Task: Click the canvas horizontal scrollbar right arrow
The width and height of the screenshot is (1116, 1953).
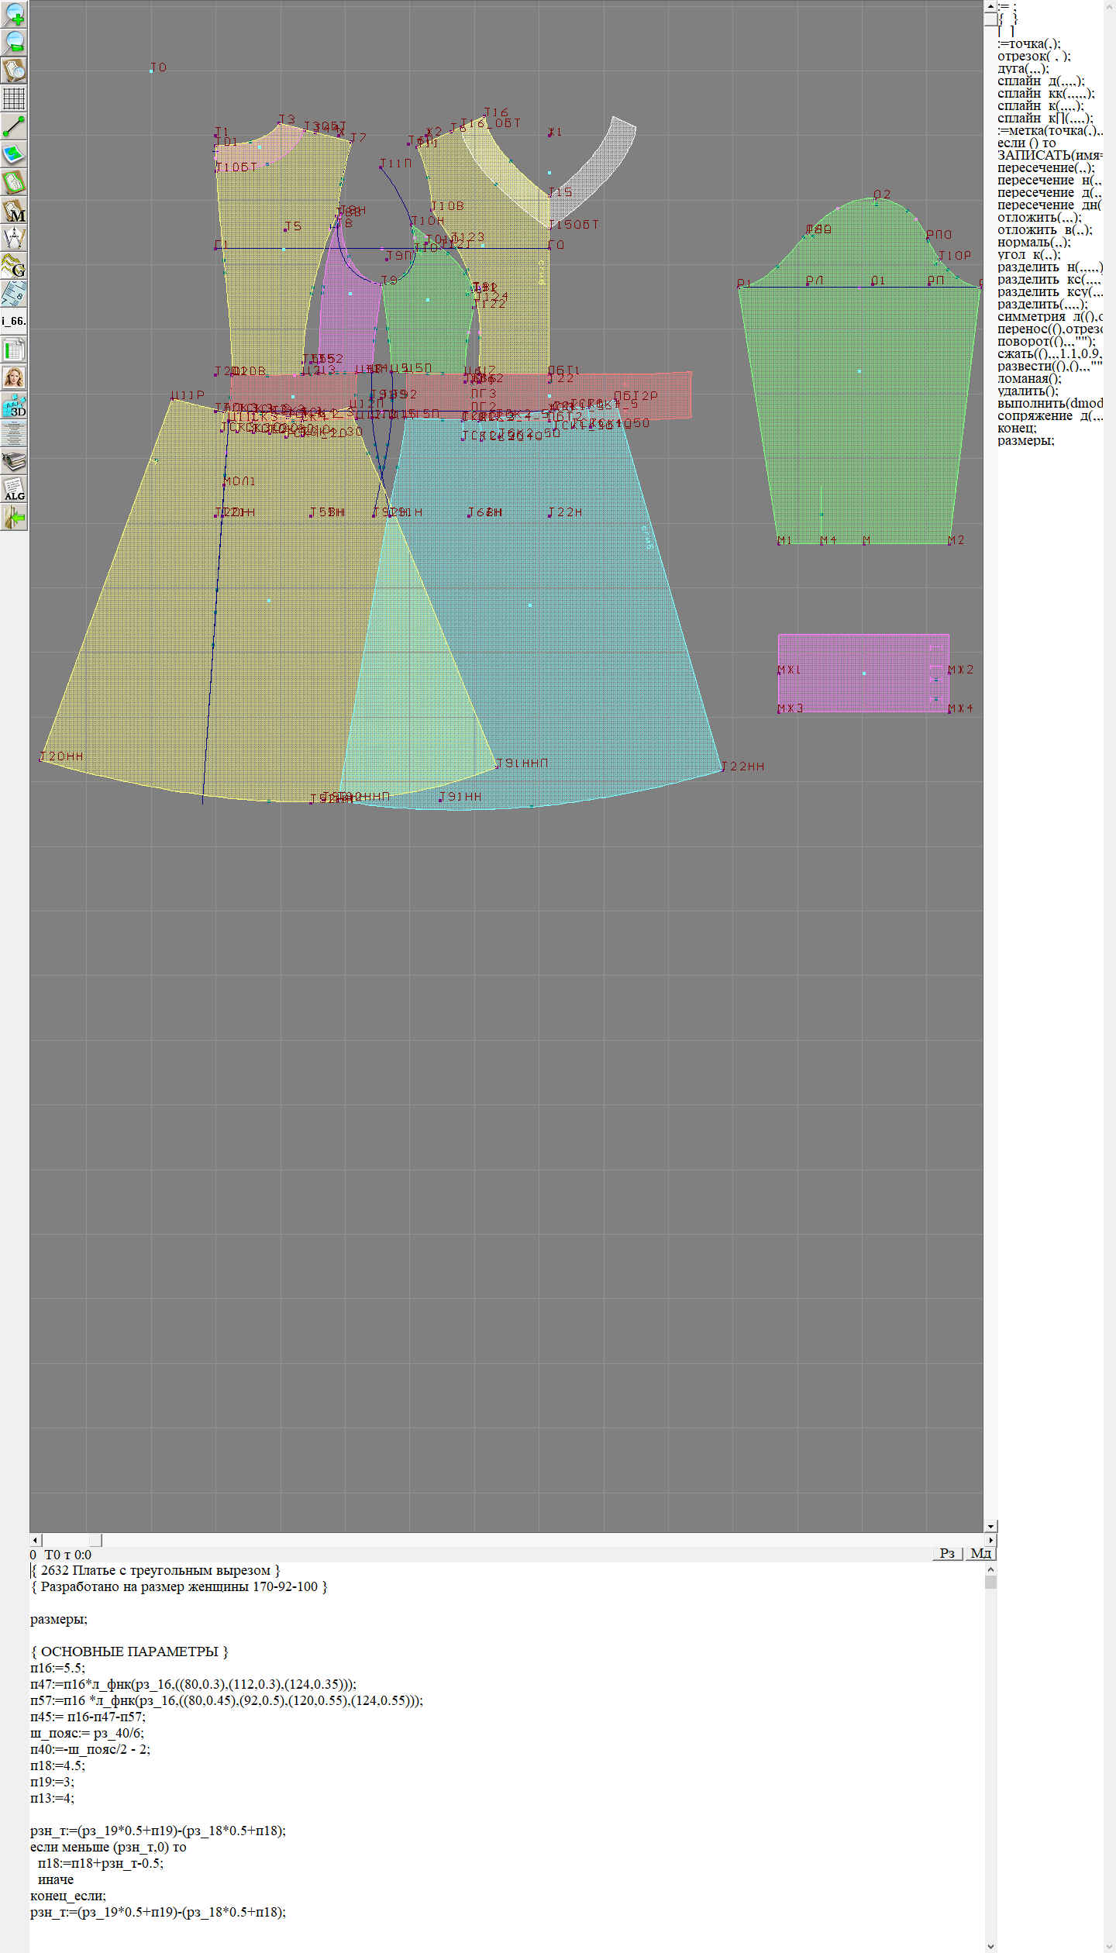Action: click(990, 954)
